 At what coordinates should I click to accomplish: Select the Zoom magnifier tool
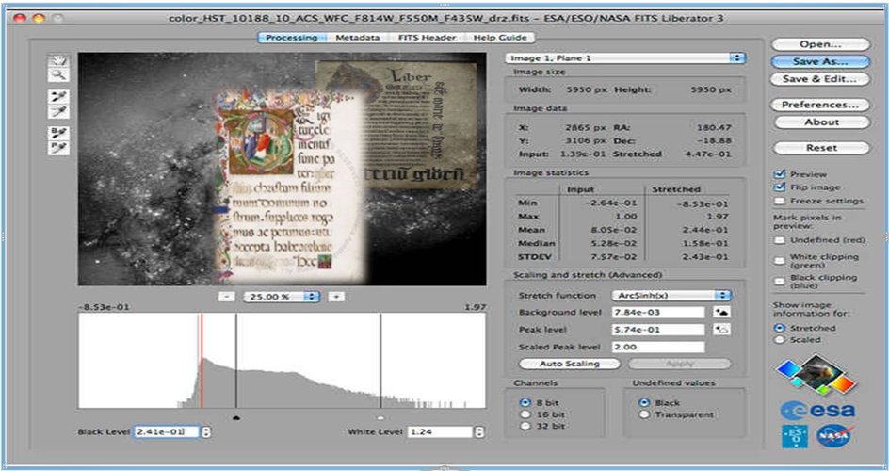pos(59,74)
